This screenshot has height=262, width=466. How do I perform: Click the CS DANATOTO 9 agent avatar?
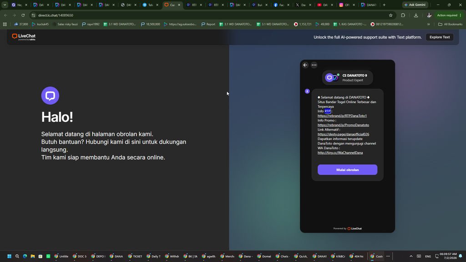pyautogui.click(x=332, y=77)
